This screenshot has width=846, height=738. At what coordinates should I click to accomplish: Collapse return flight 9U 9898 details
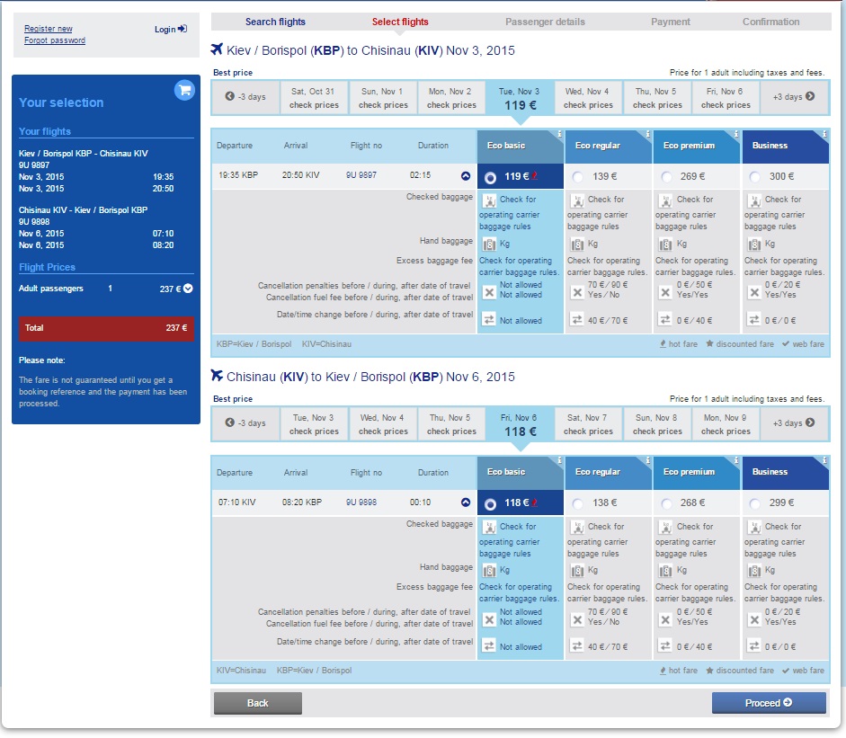466,502
